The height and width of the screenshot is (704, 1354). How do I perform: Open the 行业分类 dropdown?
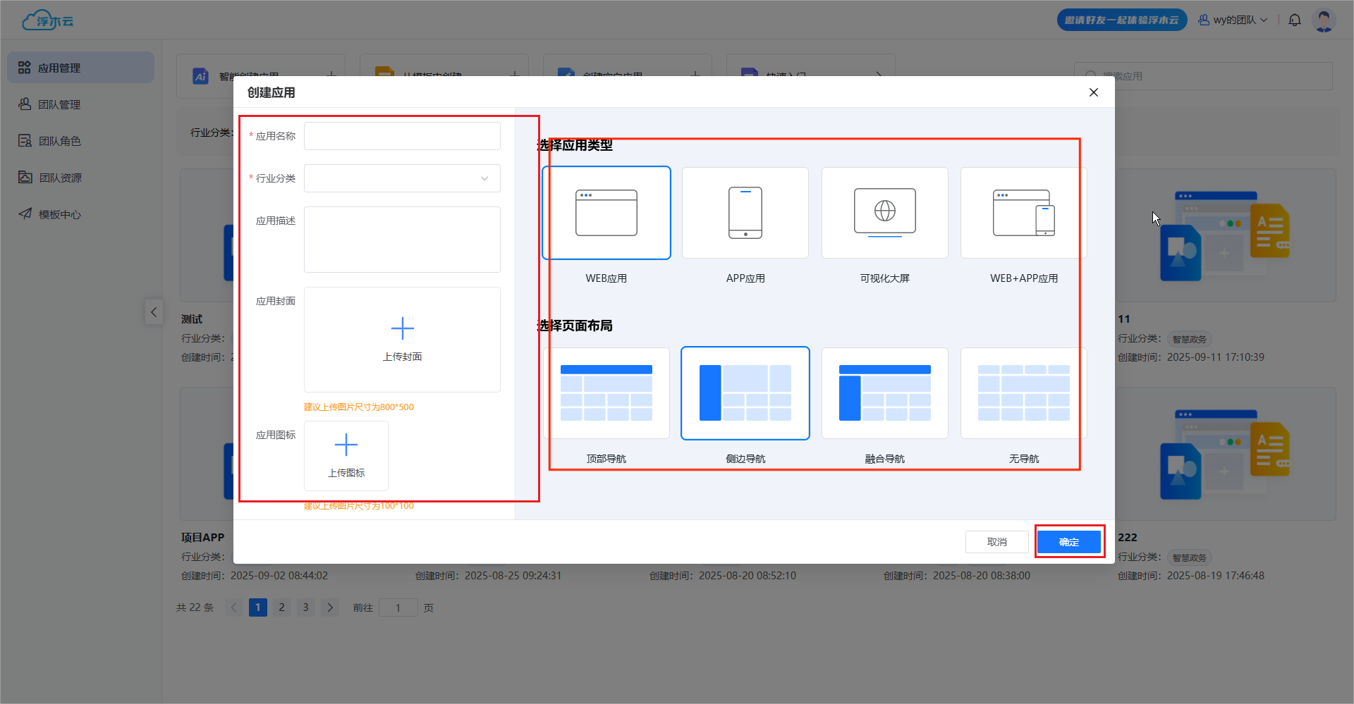click(x=402, y=178)
